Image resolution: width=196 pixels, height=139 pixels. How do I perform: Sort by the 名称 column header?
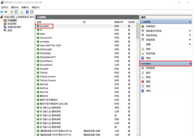point(39,22)
